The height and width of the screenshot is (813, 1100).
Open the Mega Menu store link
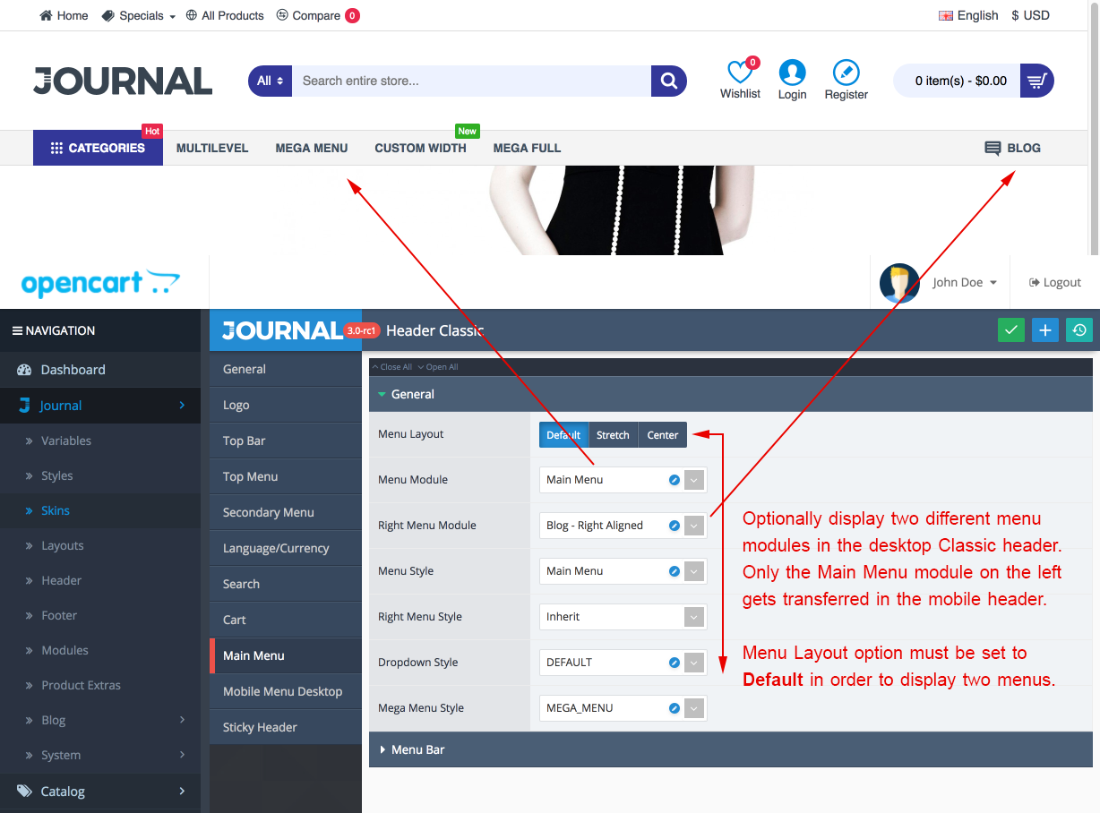(312, 148)
